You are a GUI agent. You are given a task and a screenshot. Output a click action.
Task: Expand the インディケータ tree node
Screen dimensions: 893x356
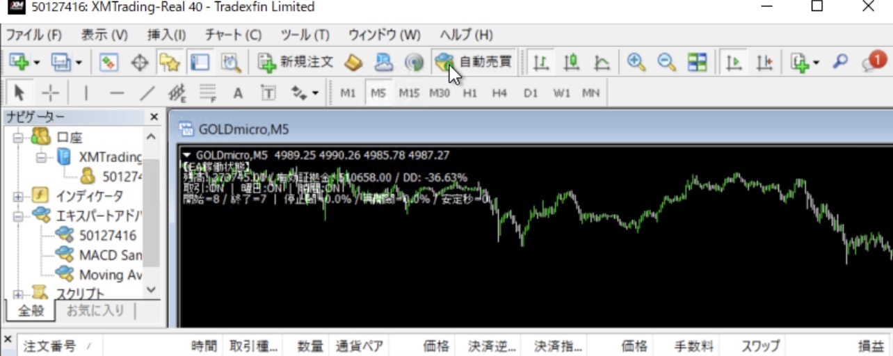click(x=18, y=197)
